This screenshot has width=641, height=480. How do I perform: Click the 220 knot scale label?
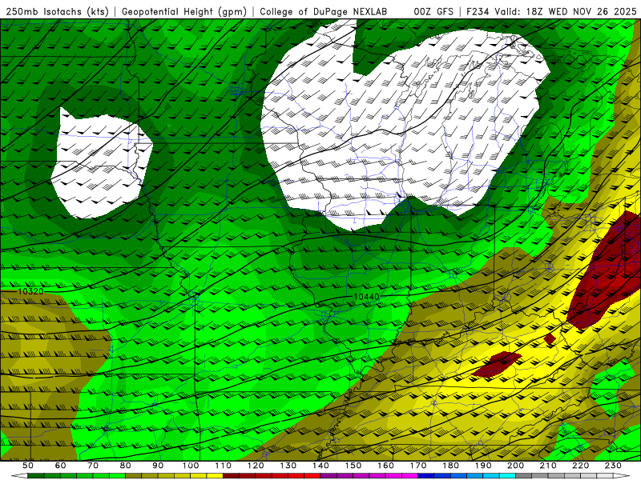580,466
